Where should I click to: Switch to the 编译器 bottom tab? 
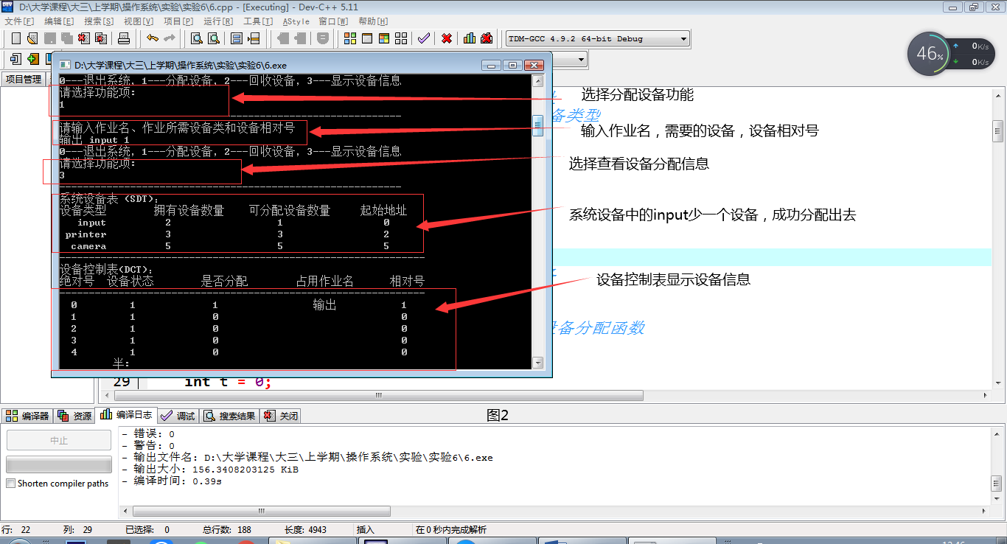coord(27,416)
